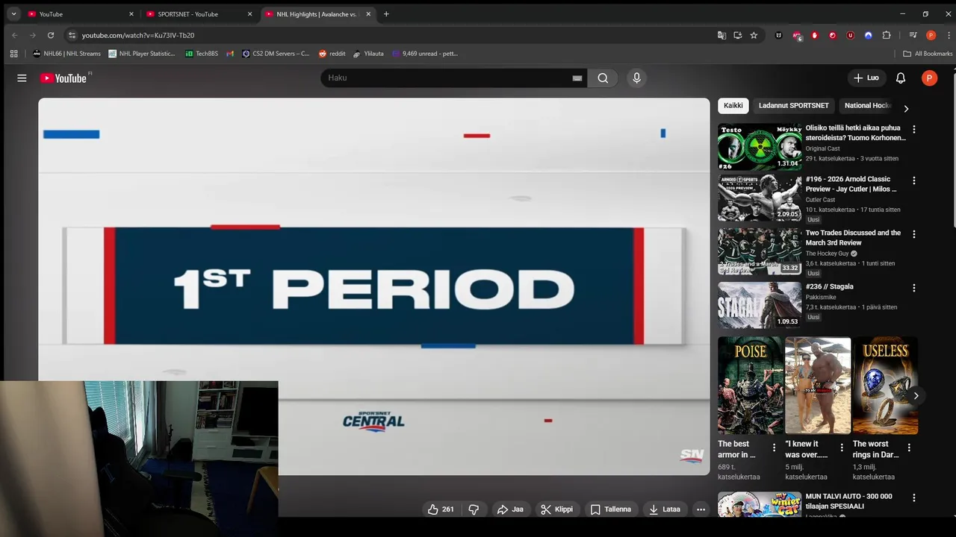Open YouTube notifications bell

point(901,78)
